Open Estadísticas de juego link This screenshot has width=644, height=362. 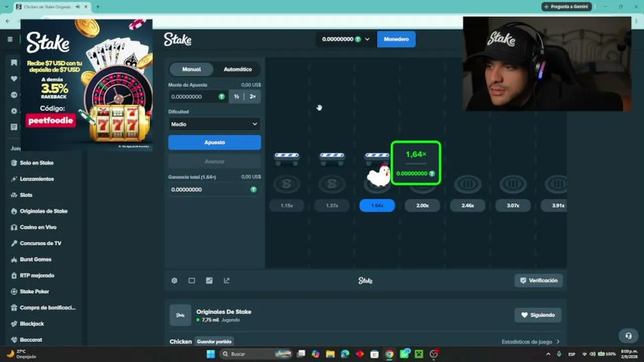[x=531, y=342]
